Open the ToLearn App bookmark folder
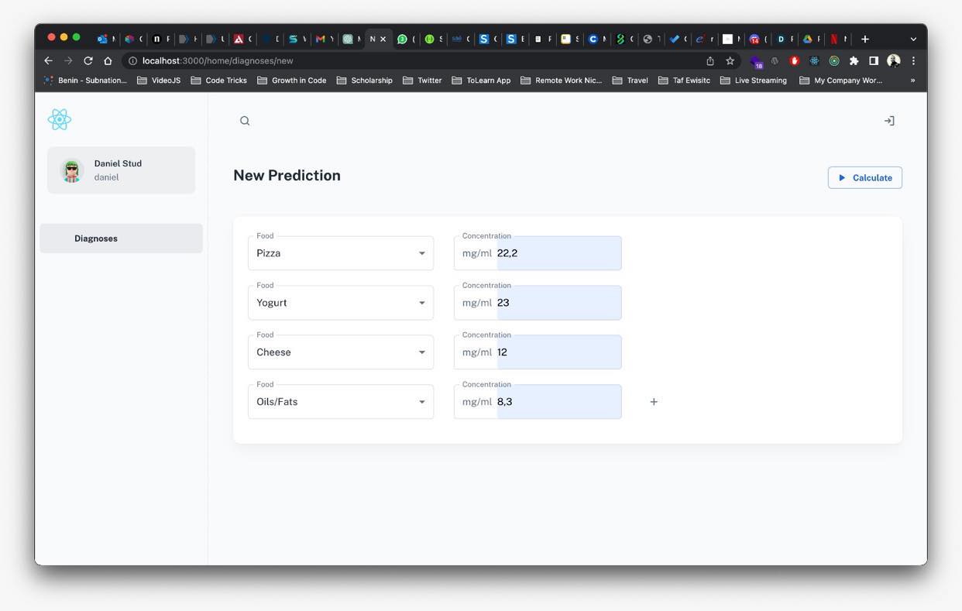 (481, 81)
